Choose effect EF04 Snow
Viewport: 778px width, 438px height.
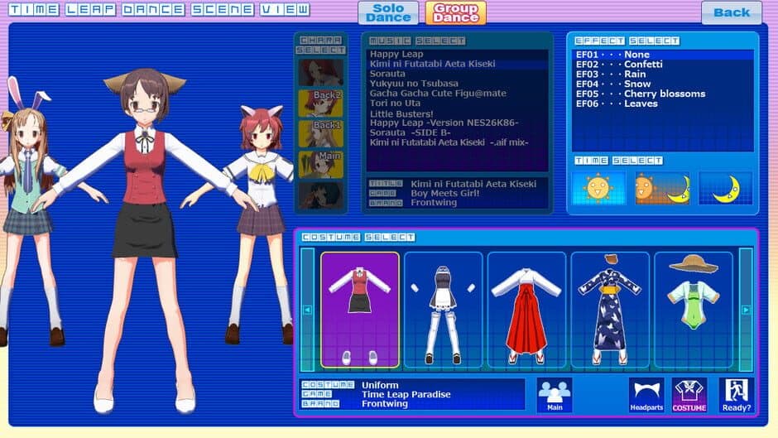662,84
